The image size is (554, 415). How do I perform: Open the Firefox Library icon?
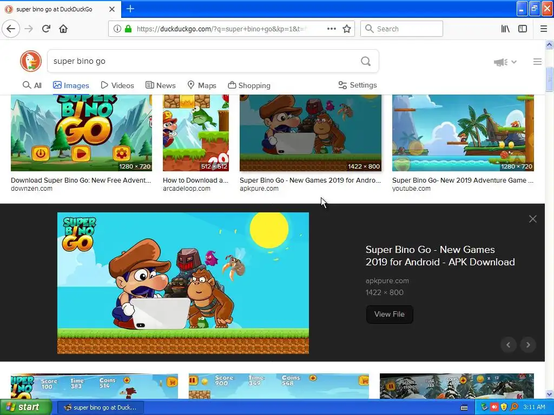click(x=505, y=29)
